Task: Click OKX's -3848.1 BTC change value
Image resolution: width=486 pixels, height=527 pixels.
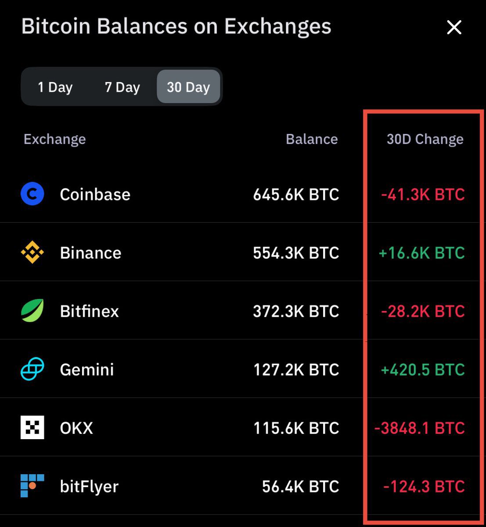Action: (419, 428)
